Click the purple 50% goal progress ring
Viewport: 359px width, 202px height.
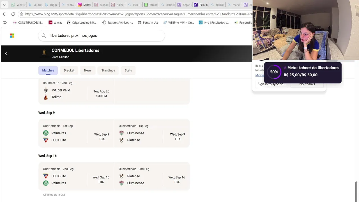click(274, 72)
